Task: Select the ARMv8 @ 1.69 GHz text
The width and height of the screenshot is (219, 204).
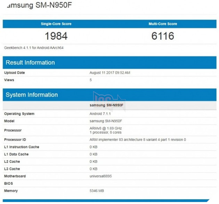Action: 106,128
